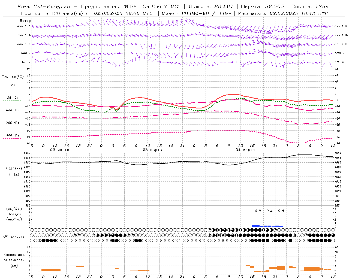The image size is (349, 279).
Task: Click the precipitation value '0.3'
Action: 281,211
